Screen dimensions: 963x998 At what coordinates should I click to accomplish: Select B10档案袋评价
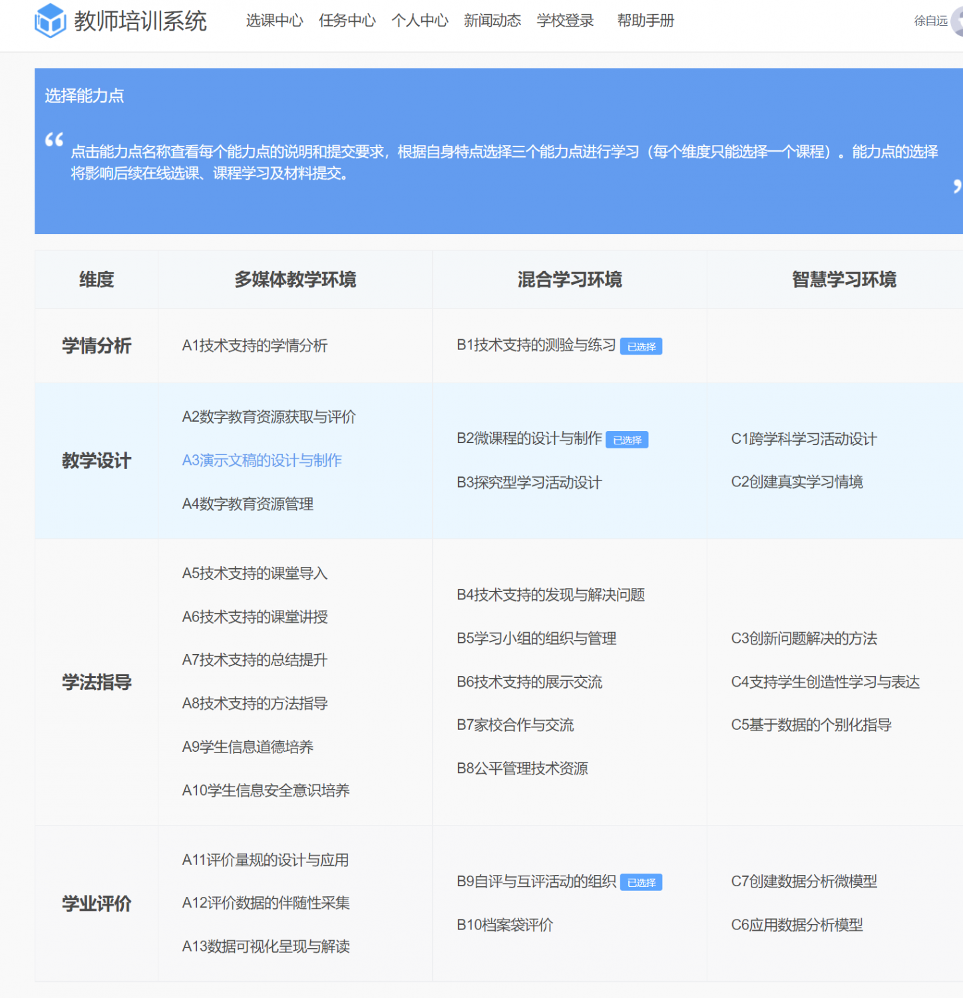(x=504, y=925)
